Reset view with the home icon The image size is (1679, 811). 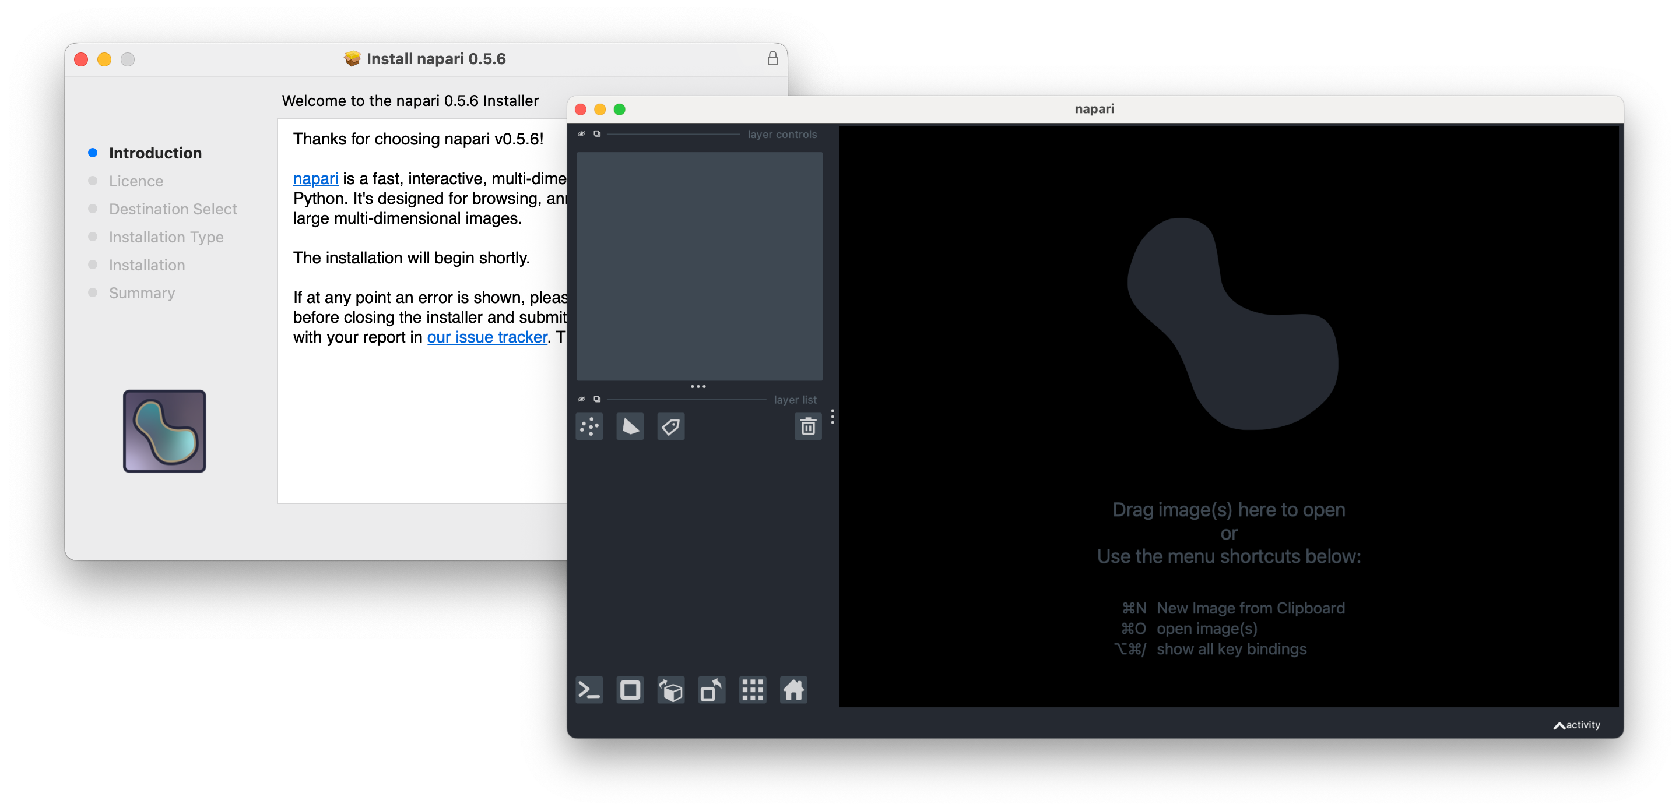(793, 690)
